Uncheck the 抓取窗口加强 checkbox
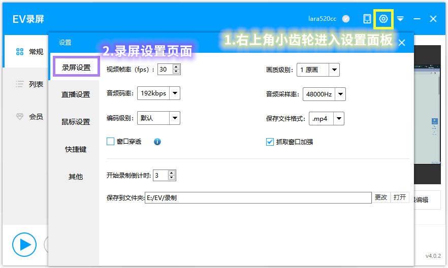Image resolution: width=448 pixels, height=268 pixels. click(270, 142)
